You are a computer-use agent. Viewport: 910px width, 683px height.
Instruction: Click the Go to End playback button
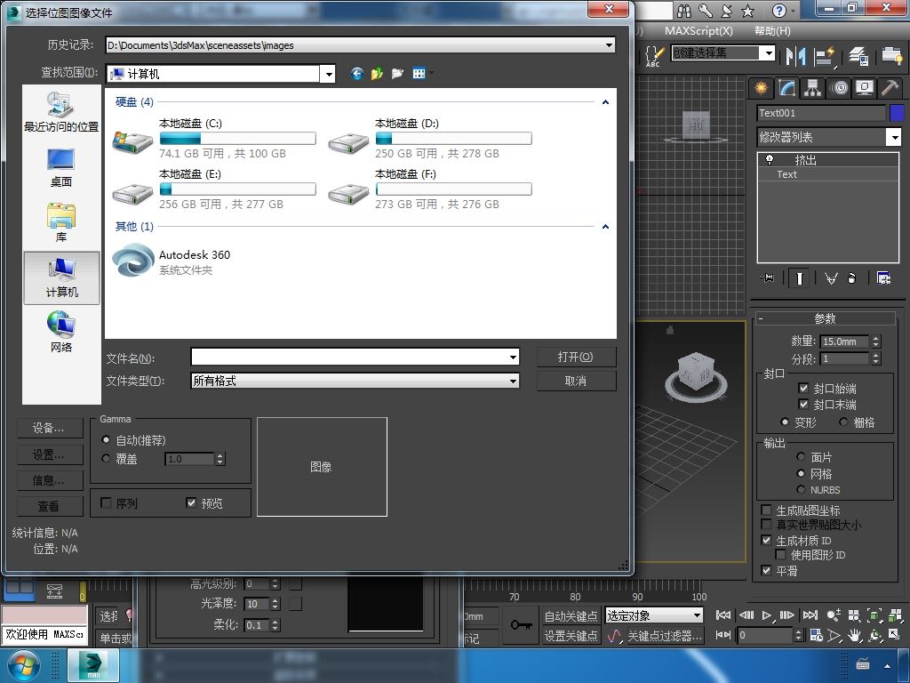(x=810, y=615)
